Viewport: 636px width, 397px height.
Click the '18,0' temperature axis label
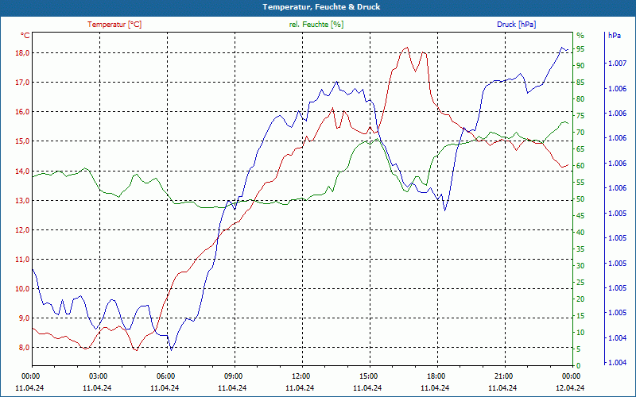tap(22, 53)
